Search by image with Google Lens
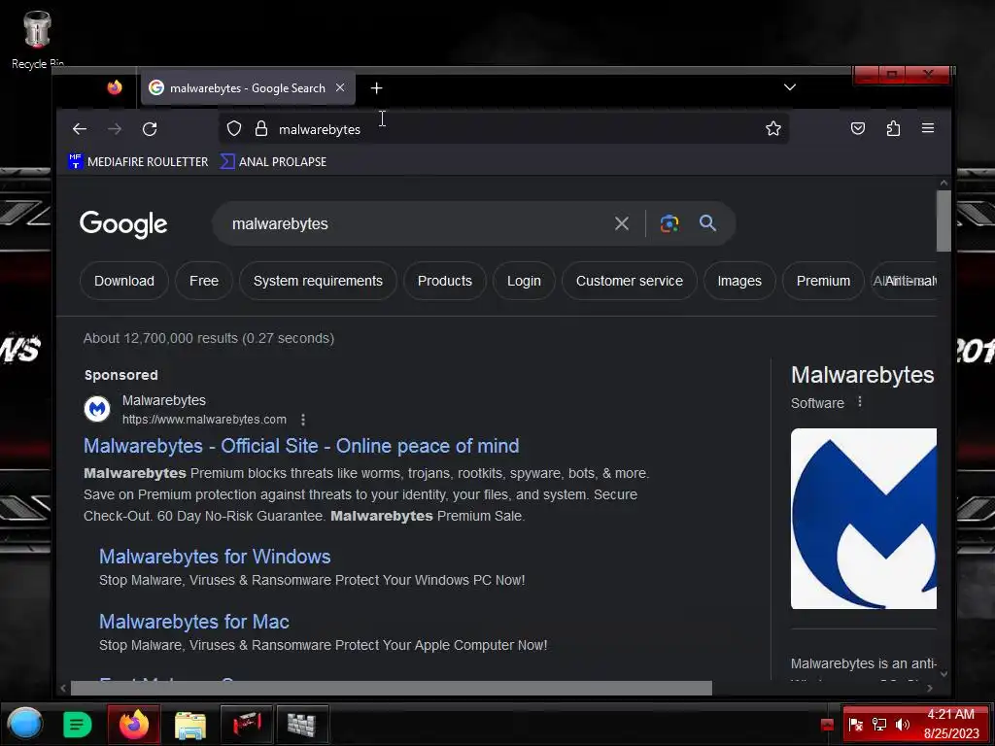The height and width of the screenshot is (746, 995). [x=669, y=223]
